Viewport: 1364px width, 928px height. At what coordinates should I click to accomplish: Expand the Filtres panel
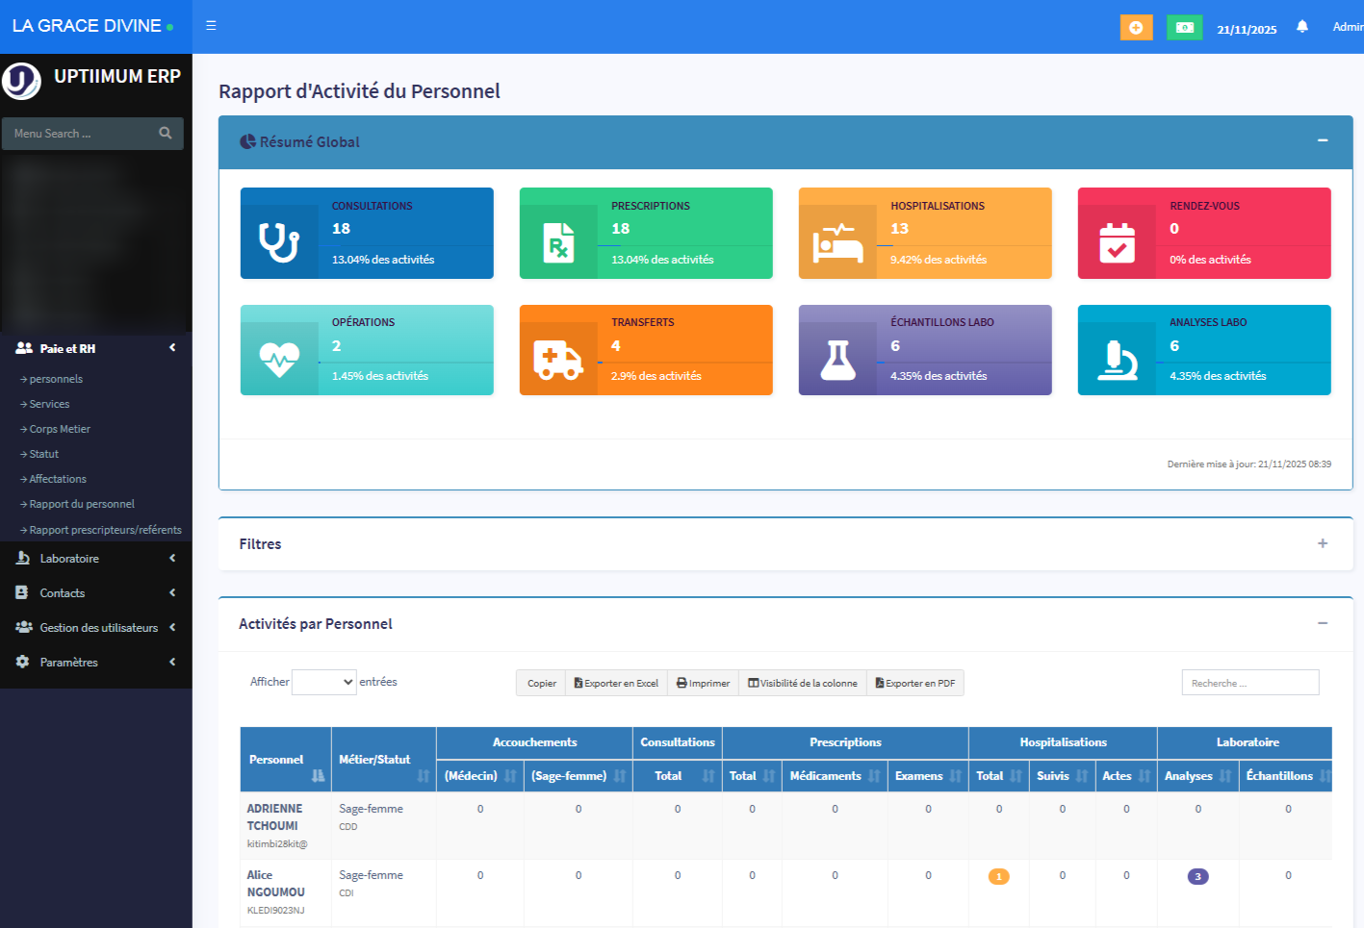[1323, 543]
